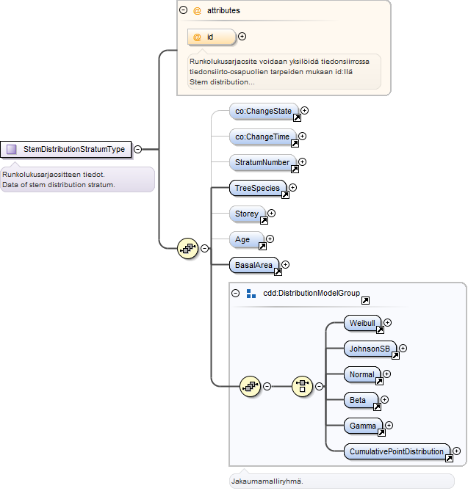Select the JohnsonSB element
468x491 pixels.
370,349
